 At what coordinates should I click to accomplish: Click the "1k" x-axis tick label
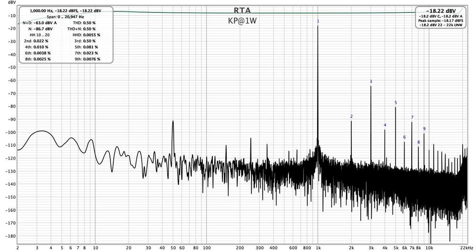[318, 248]
